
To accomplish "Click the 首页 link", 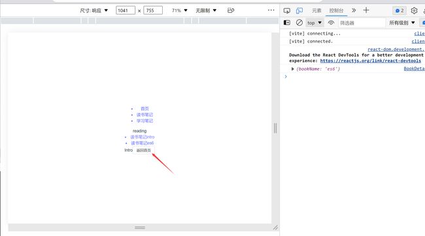I will (x=144, y=109).
